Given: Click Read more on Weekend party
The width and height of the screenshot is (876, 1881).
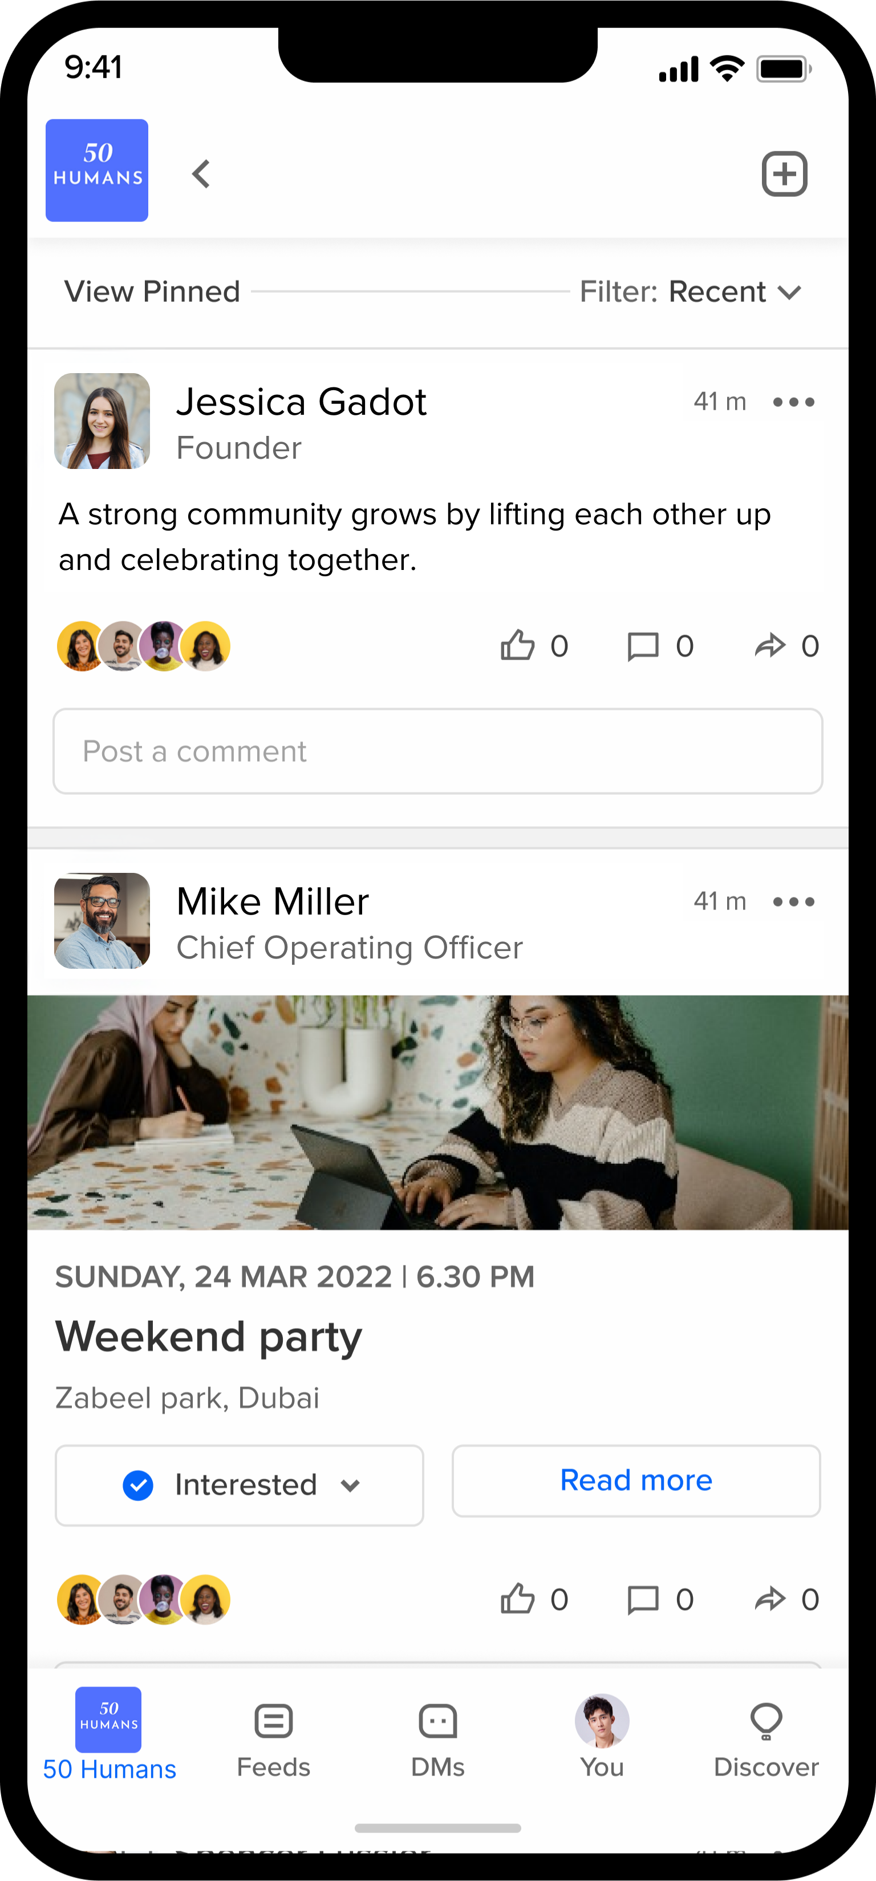Looking at the screenshot, I should pos(635,1480).
